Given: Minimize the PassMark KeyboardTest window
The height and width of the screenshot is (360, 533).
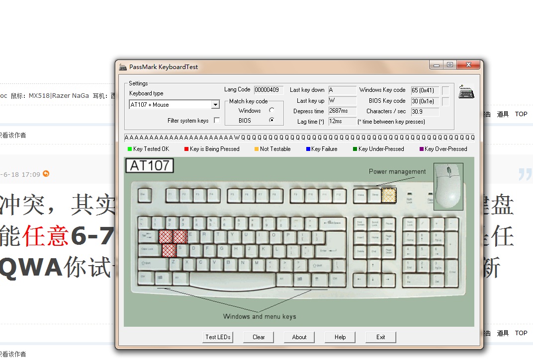Looking at the screenshot, I should pos(437,65).
